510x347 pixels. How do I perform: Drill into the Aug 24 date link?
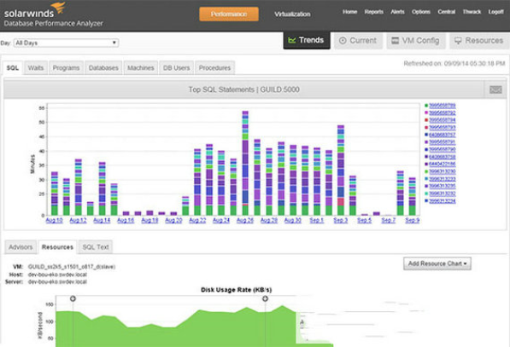coord(221,220)
